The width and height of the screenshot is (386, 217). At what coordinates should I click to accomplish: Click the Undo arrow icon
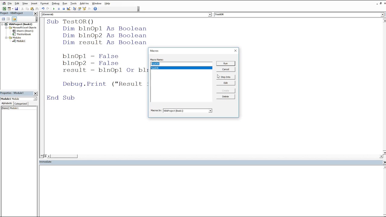(43, 9)
